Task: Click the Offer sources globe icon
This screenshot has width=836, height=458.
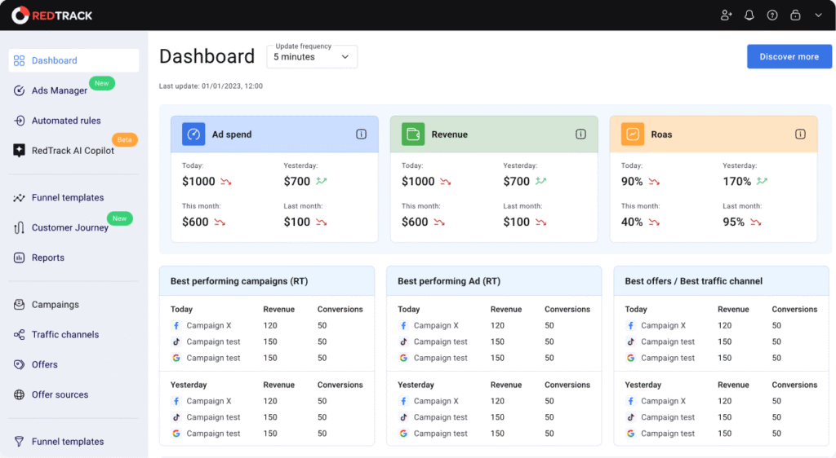Action: pos(20,394)
